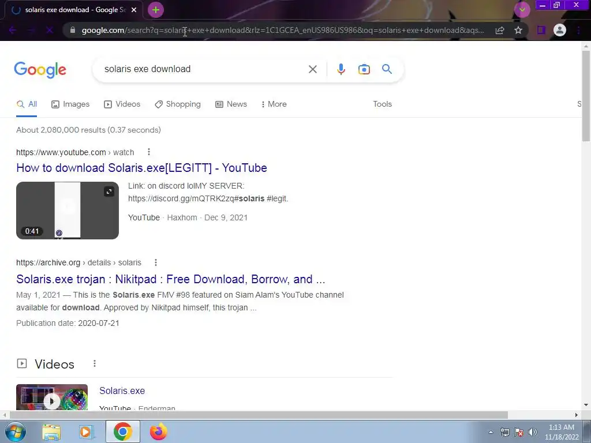Launch Firefox from the taskbar
The height and width of the screenshot is (443, 591).
click(158, 432)
